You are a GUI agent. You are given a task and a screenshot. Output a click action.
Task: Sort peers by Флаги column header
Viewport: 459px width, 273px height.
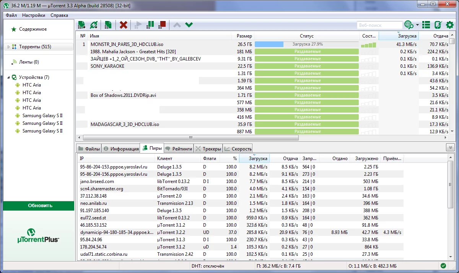click(211, 159)
